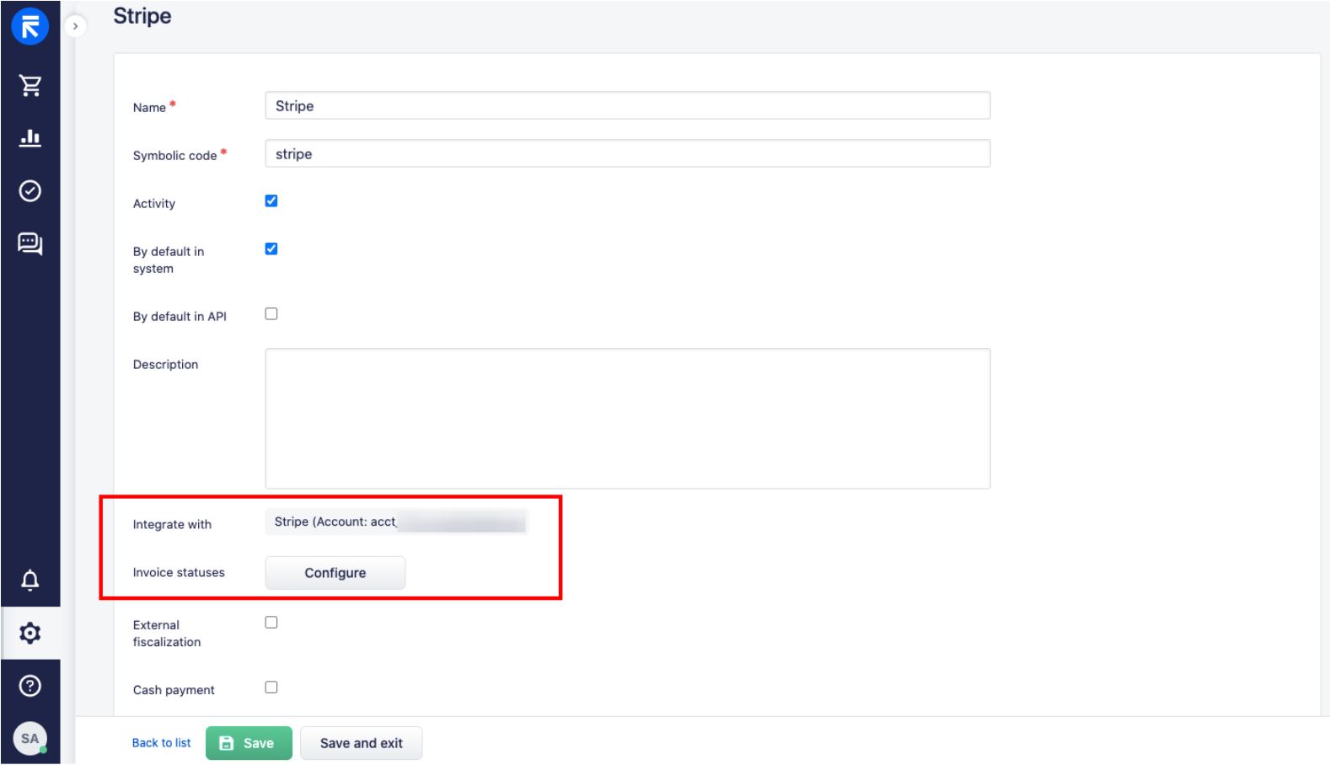Click the Name input field

click(628, 105)
